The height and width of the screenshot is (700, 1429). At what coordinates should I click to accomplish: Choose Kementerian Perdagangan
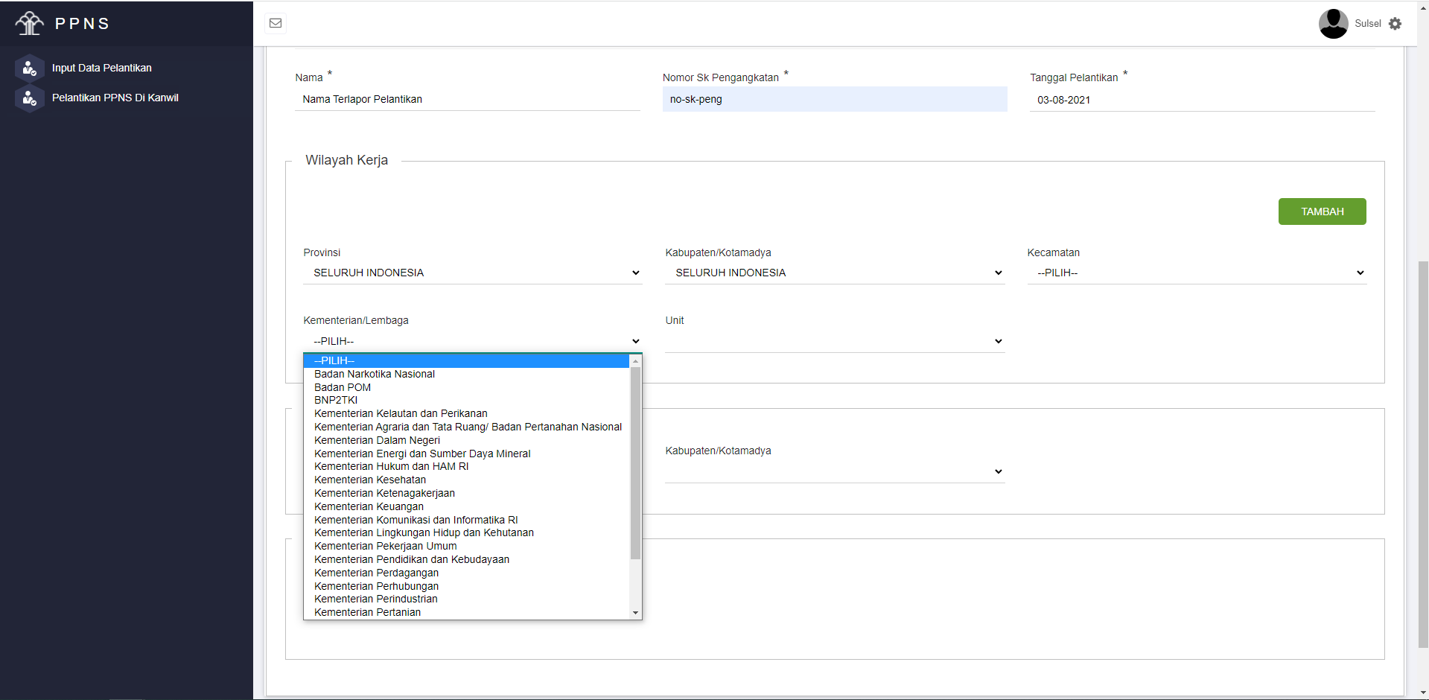(x=467, y=573)
